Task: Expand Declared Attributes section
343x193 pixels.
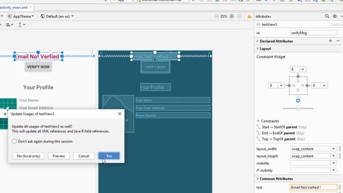Action: 257,41
